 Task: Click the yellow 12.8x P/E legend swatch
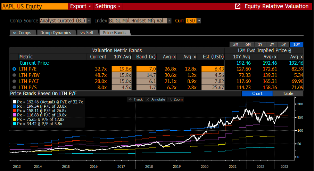tap(15, 120)
